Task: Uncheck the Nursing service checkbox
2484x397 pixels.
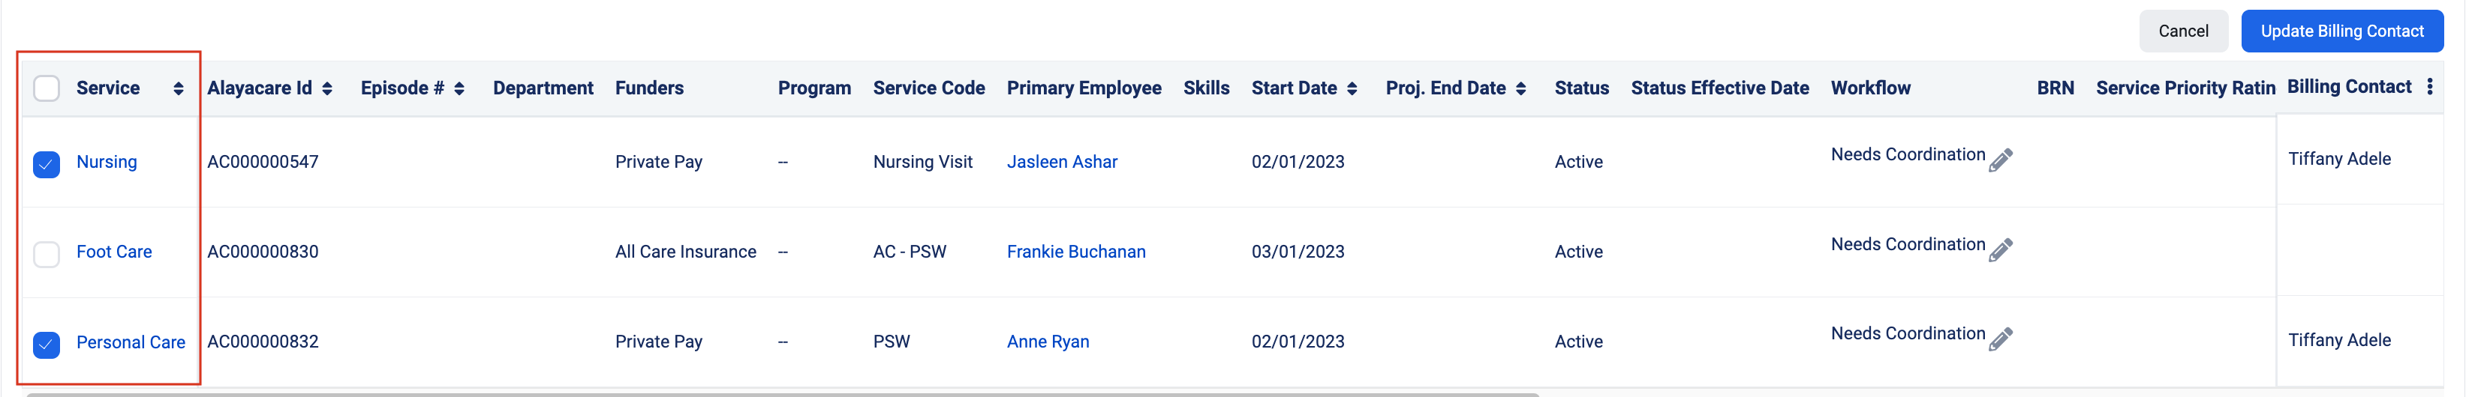Action: click(47, 164)
